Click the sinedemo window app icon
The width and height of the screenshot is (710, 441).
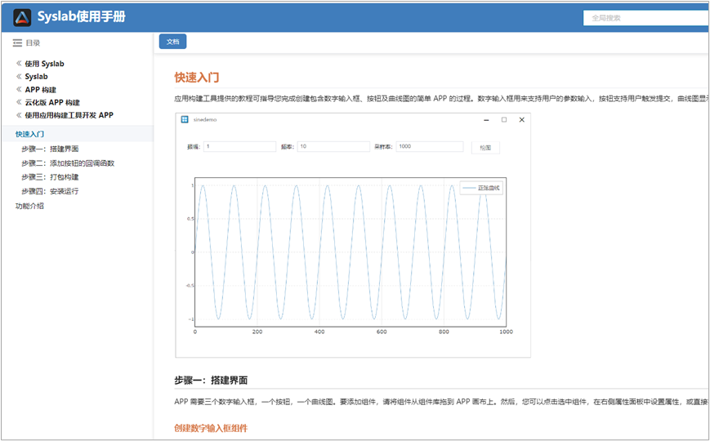(x=185, y=119)
